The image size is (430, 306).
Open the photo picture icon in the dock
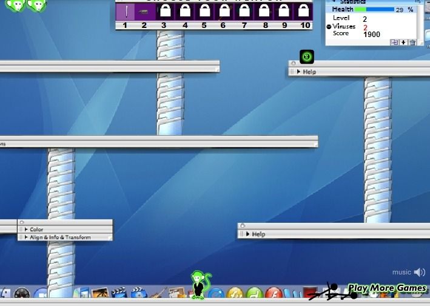pos(100,293)
